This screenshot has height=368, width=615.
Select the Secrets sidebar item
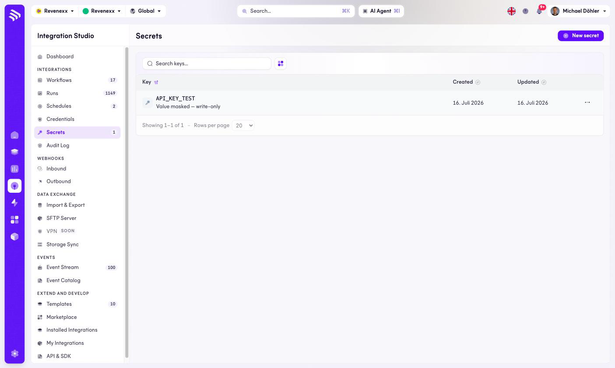point(77,132)
